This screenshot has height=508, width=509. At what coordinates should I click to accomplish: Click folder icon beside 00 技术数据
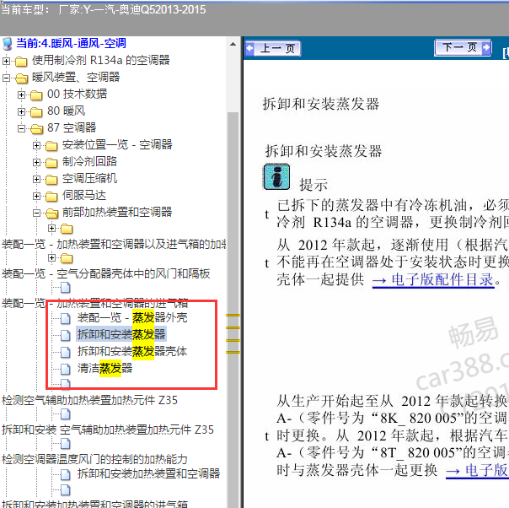pos(36,95)
